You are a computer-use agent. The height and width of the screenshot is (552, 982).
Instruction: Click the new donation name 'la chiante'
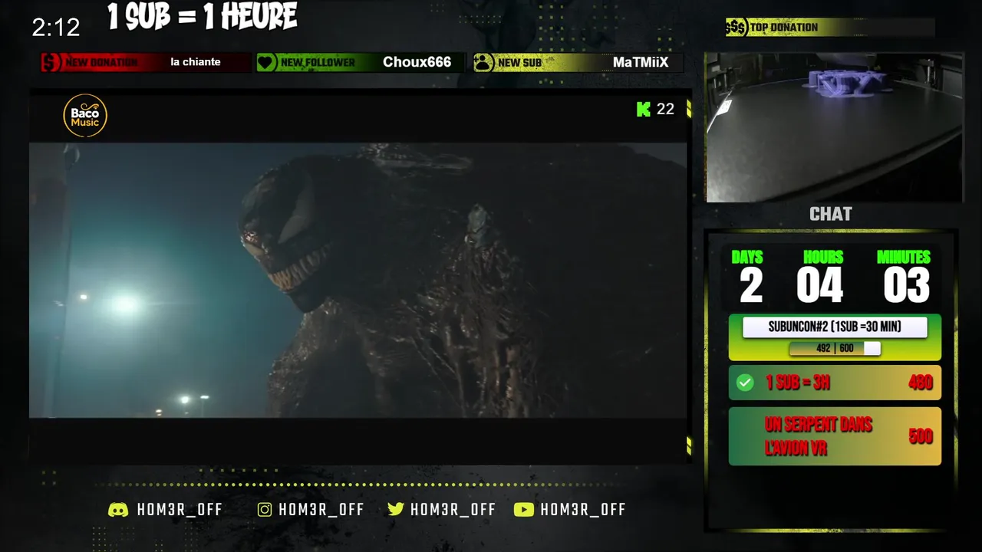pos(196,62)
